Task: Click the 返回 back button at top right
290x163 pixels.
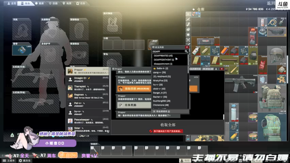Action: click(271, 3)
